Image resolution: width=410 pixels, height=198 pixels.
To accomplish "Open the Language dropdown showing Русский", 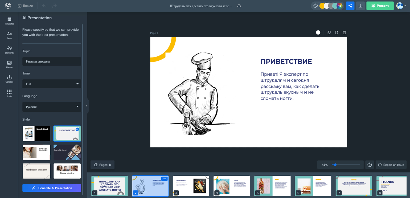I will click(x=52, y=107).
